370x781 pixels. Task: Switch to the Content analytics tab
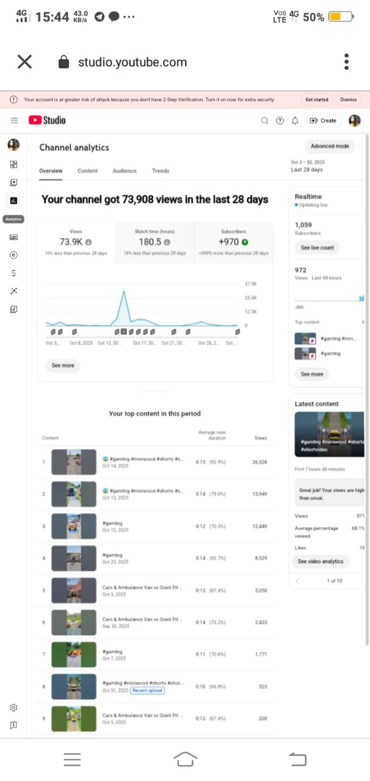[87, 171]
